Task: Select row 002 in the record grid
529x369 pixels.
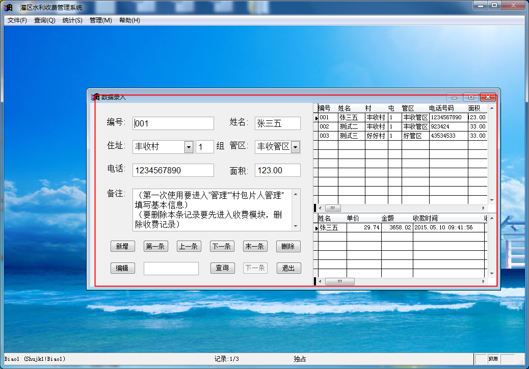Action: click(x=401, y=126)
